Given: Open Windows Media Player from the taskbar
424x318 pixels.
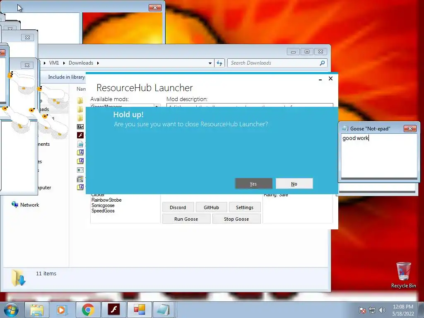Looking at the screenshot, I should point(62,310).
